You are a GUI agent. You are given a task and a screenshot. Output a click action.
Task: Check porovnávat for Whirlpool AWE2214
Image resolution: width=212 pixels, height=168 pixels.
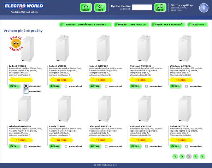(187, 86)
